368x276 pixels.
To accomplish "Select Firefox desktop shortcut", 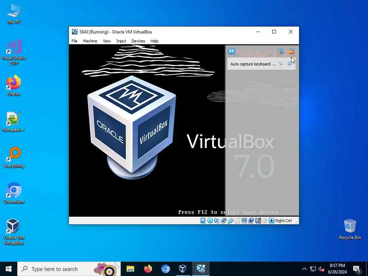I will 14,86.
